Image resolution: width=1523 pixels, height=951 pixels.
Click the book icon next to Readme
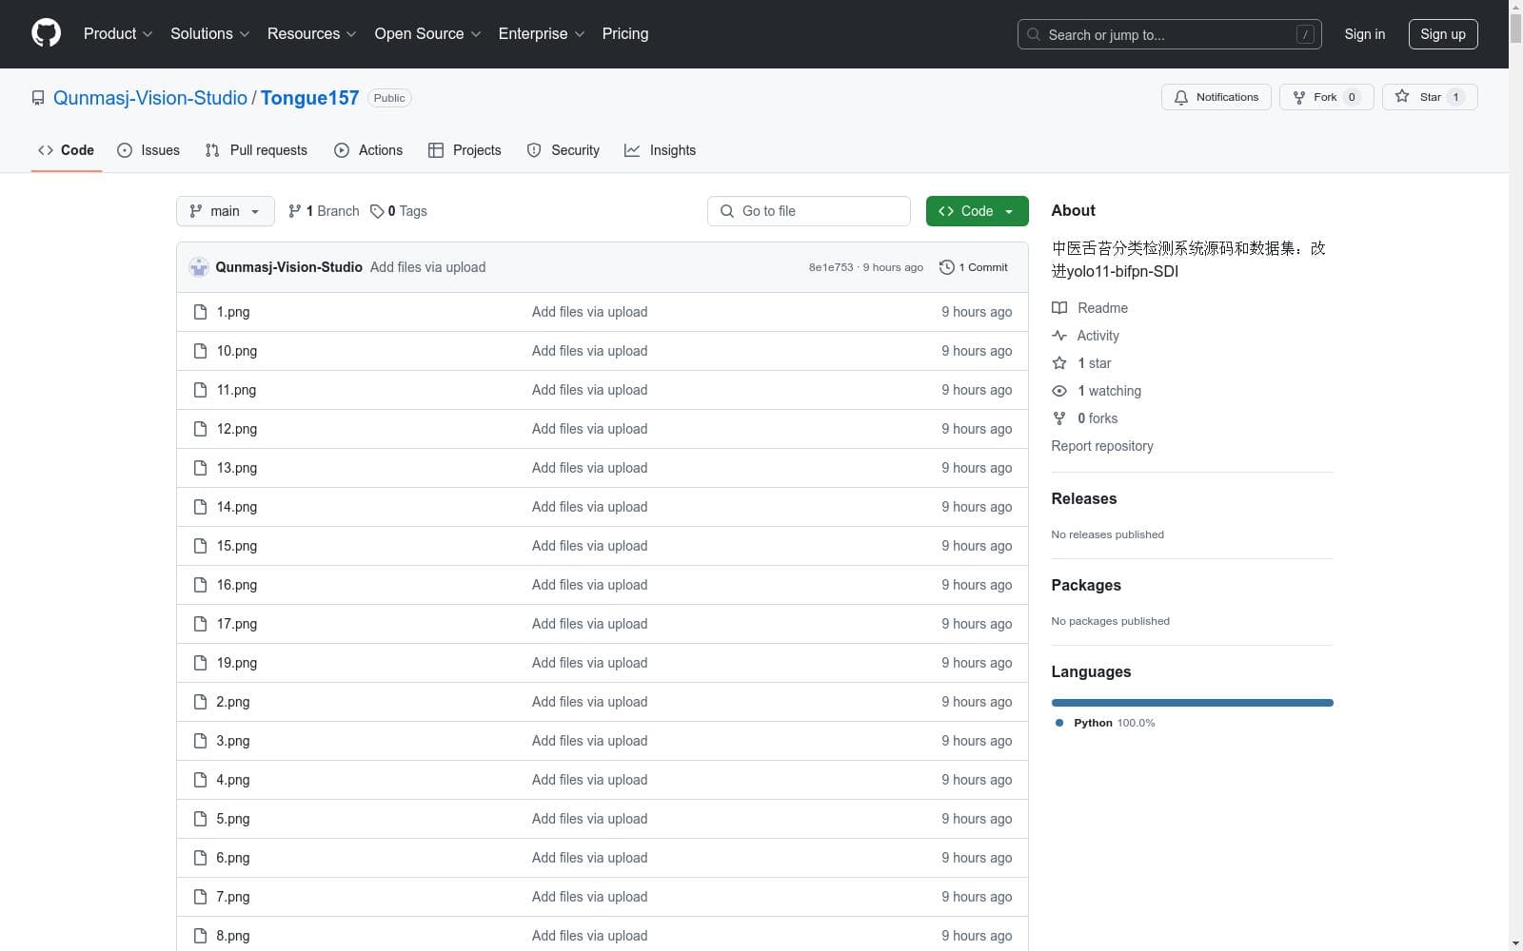pyautogui.click(x=1059, y=308)
